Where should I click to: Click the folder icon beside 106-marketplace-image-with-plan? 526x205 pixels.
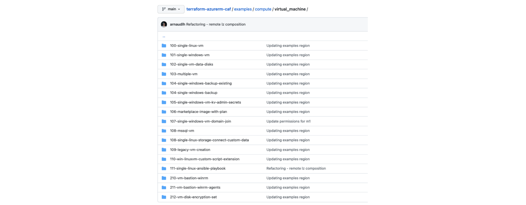click(x=164, y=111)
